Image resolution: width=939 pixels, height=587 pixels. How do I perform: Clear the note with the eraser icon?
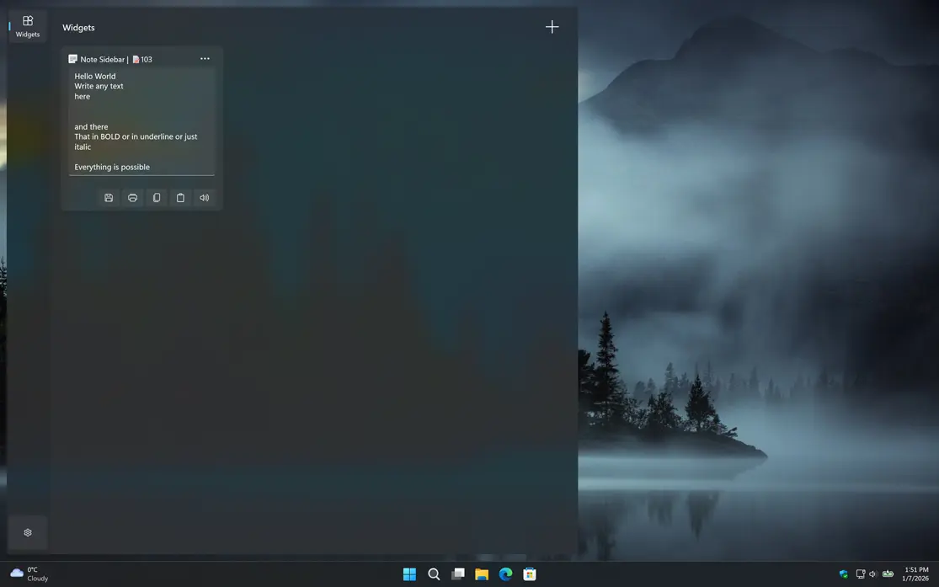pyautogui.click(x=132, y=197)
